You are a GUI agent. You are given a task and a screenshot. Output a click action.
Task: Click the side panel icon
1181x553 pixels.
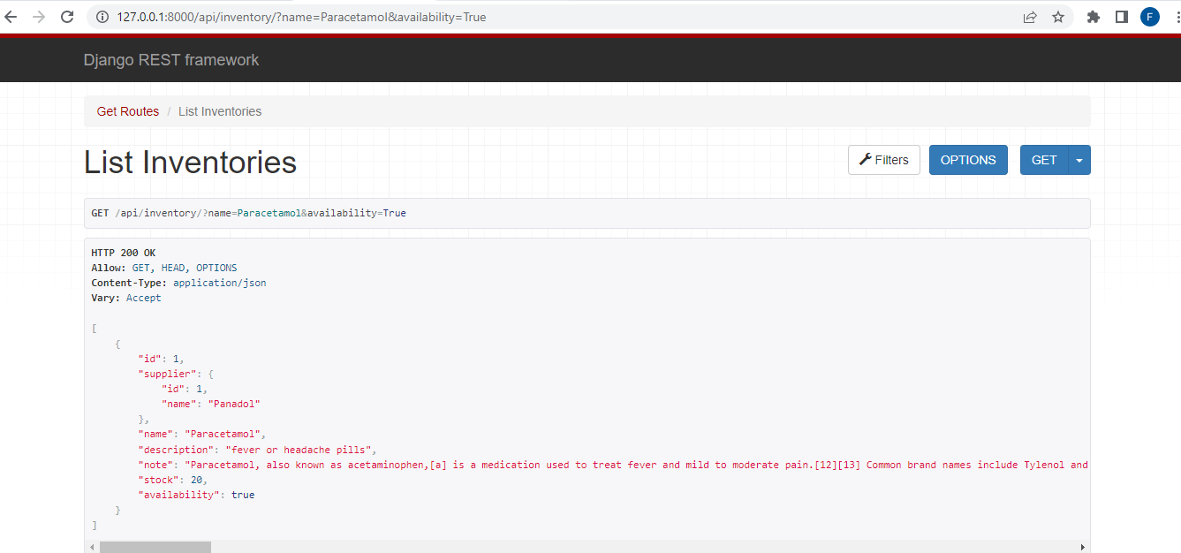(1121, 16)
